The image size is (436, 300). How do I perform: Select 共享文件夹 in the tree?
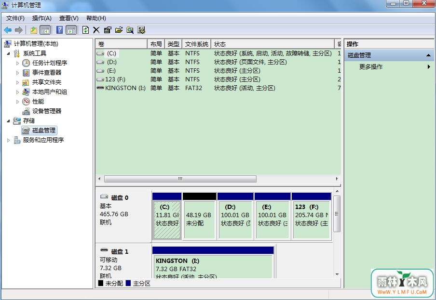tap(47, 82)
